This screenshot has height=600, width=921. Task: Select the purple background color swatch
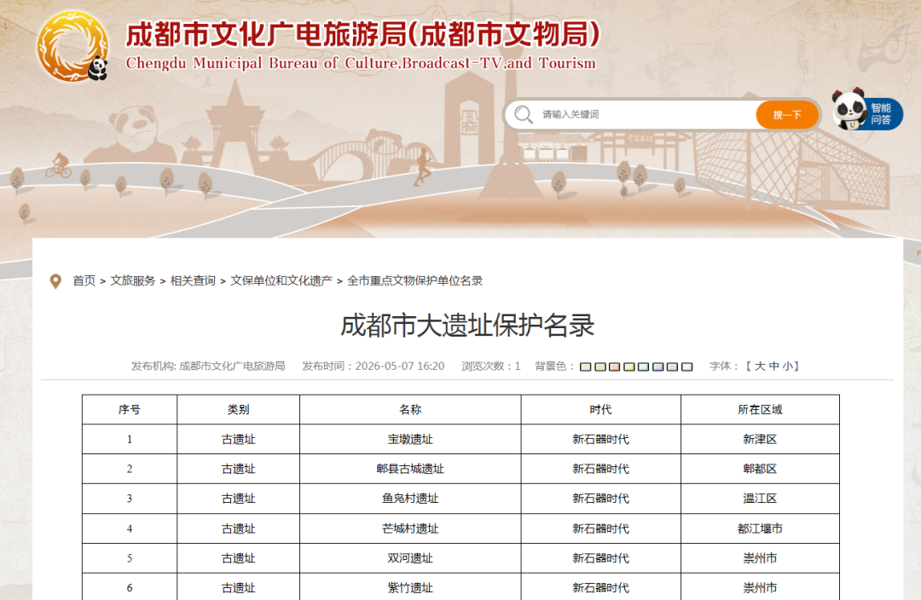coord(657,367)
